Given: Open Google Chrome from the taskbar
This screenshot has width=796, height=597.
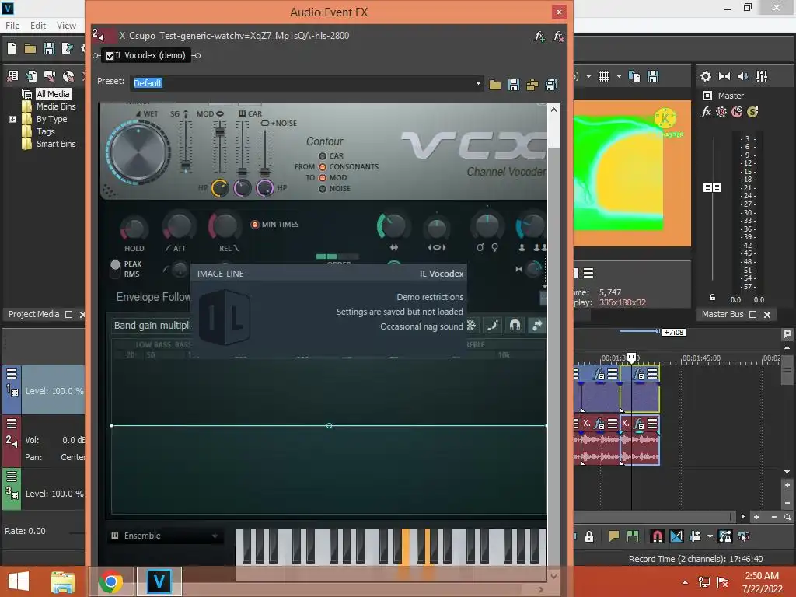Looking at the screenshot, I should click(x=110, y=581).
